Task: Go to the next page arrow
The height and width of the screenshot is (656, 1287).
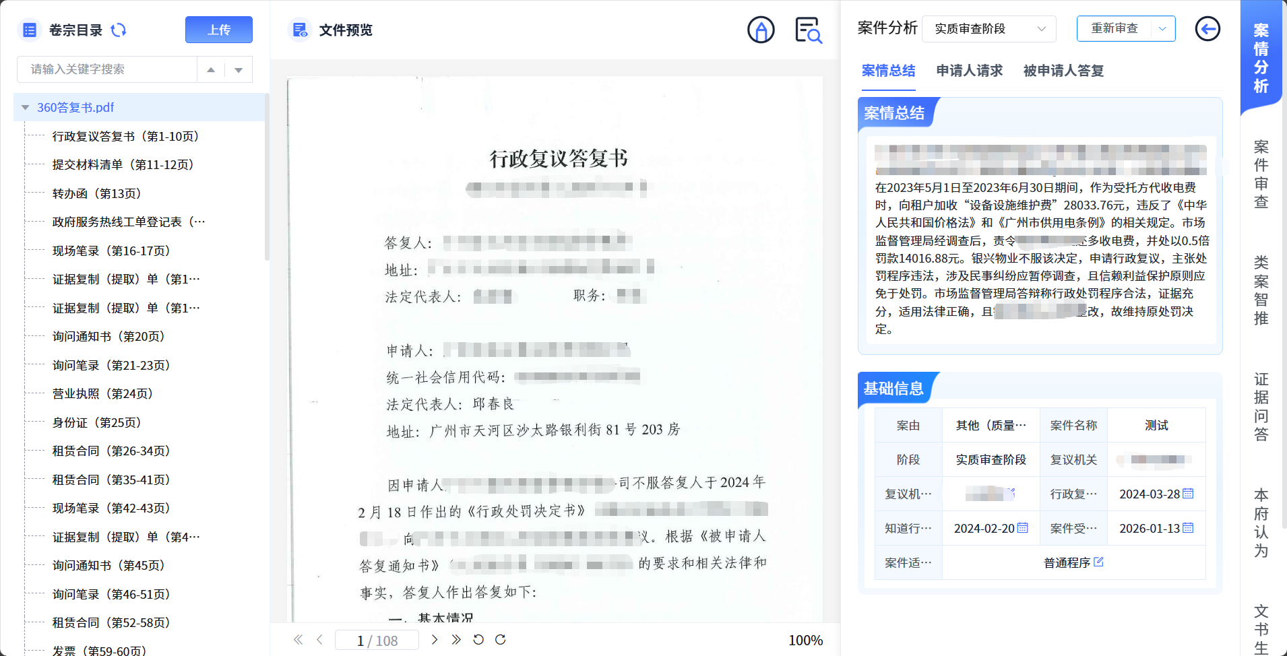Action: [x=435, y=640]
